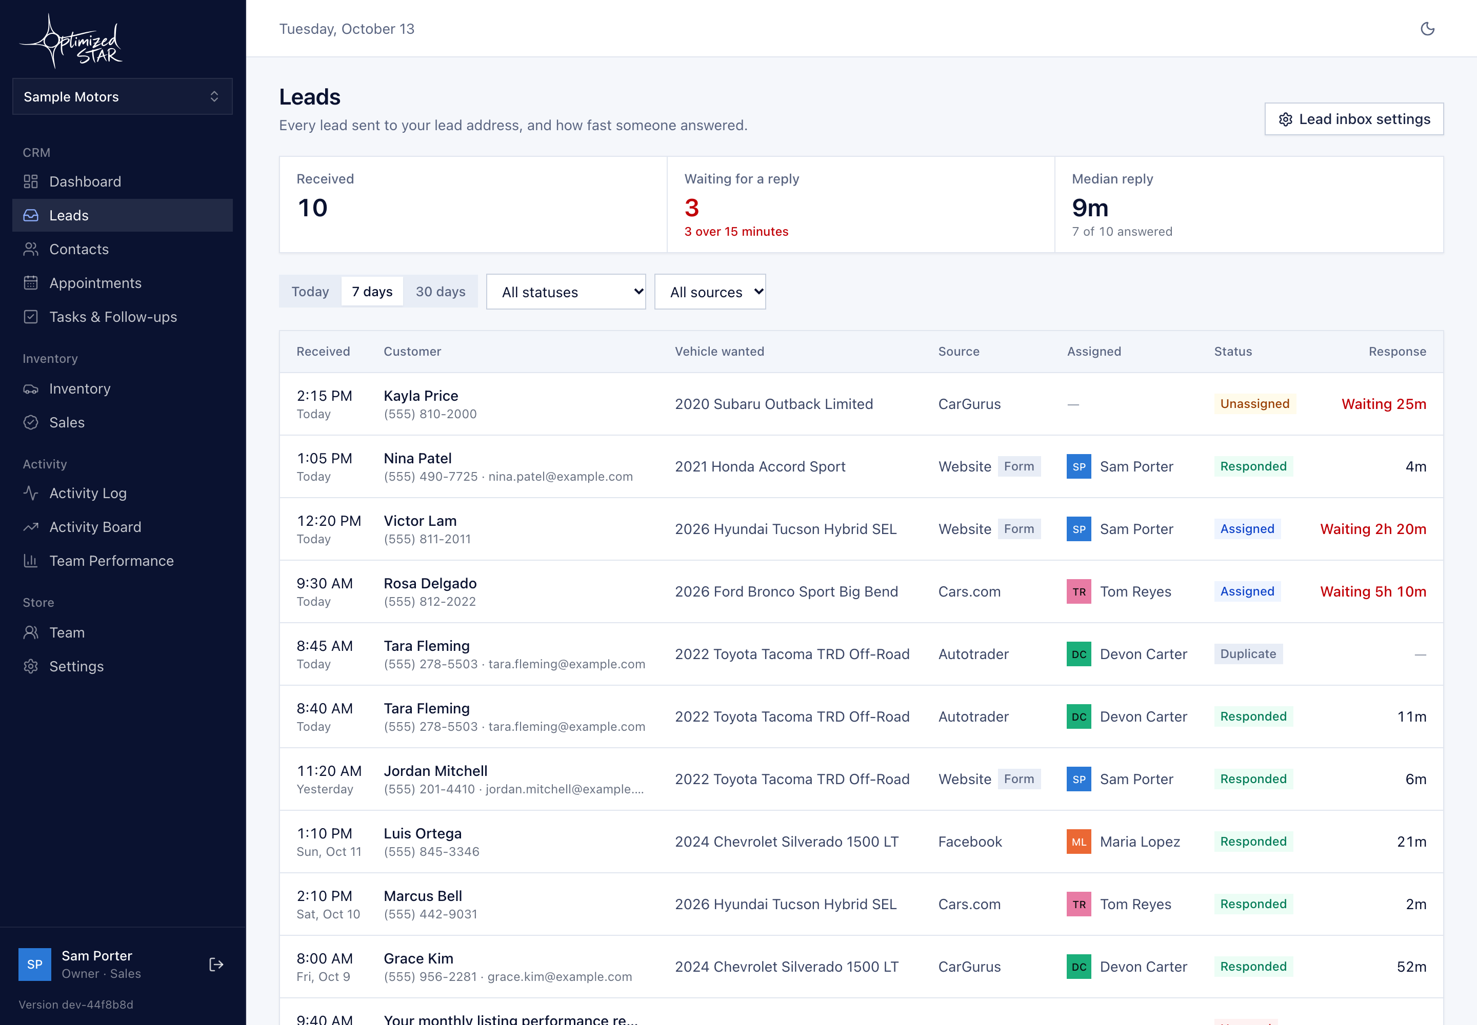Click the Received column header
1477x1025 pixels.
[x=323, y=351]
